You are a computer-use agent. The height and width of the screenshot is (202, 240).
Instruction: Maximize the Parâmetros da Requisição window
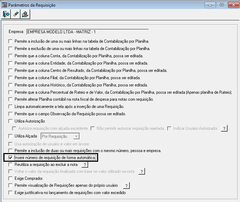(222, 5)
